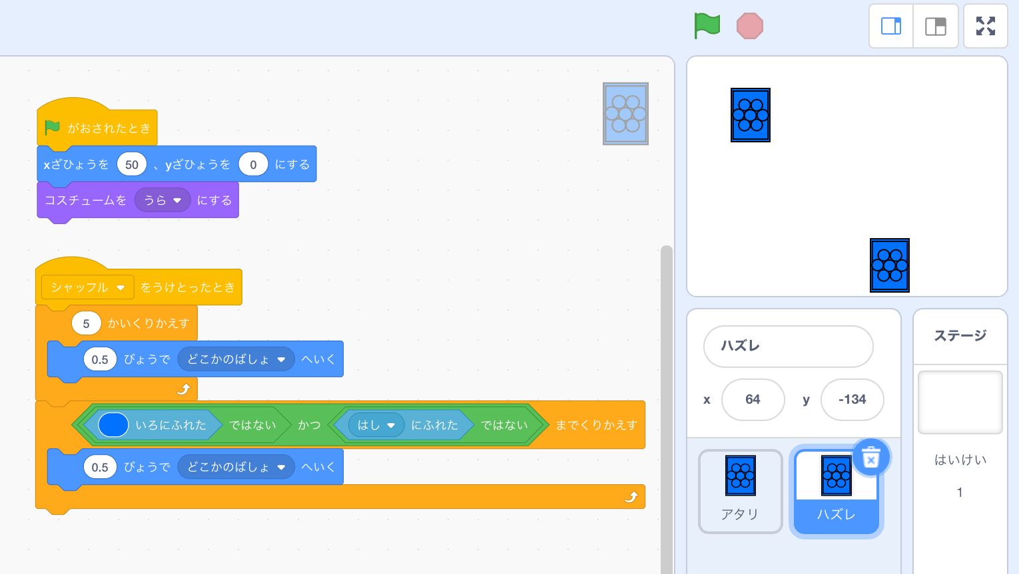Edit the x coordinate value 50
1019x574 pixels.
(132, 164)
